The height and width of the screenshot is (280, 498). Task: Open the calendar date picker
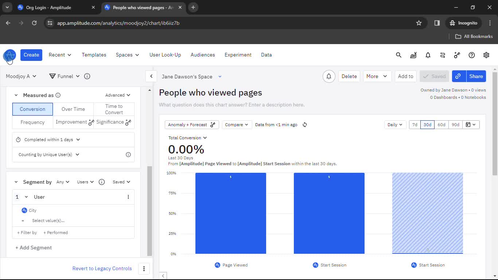471,125
